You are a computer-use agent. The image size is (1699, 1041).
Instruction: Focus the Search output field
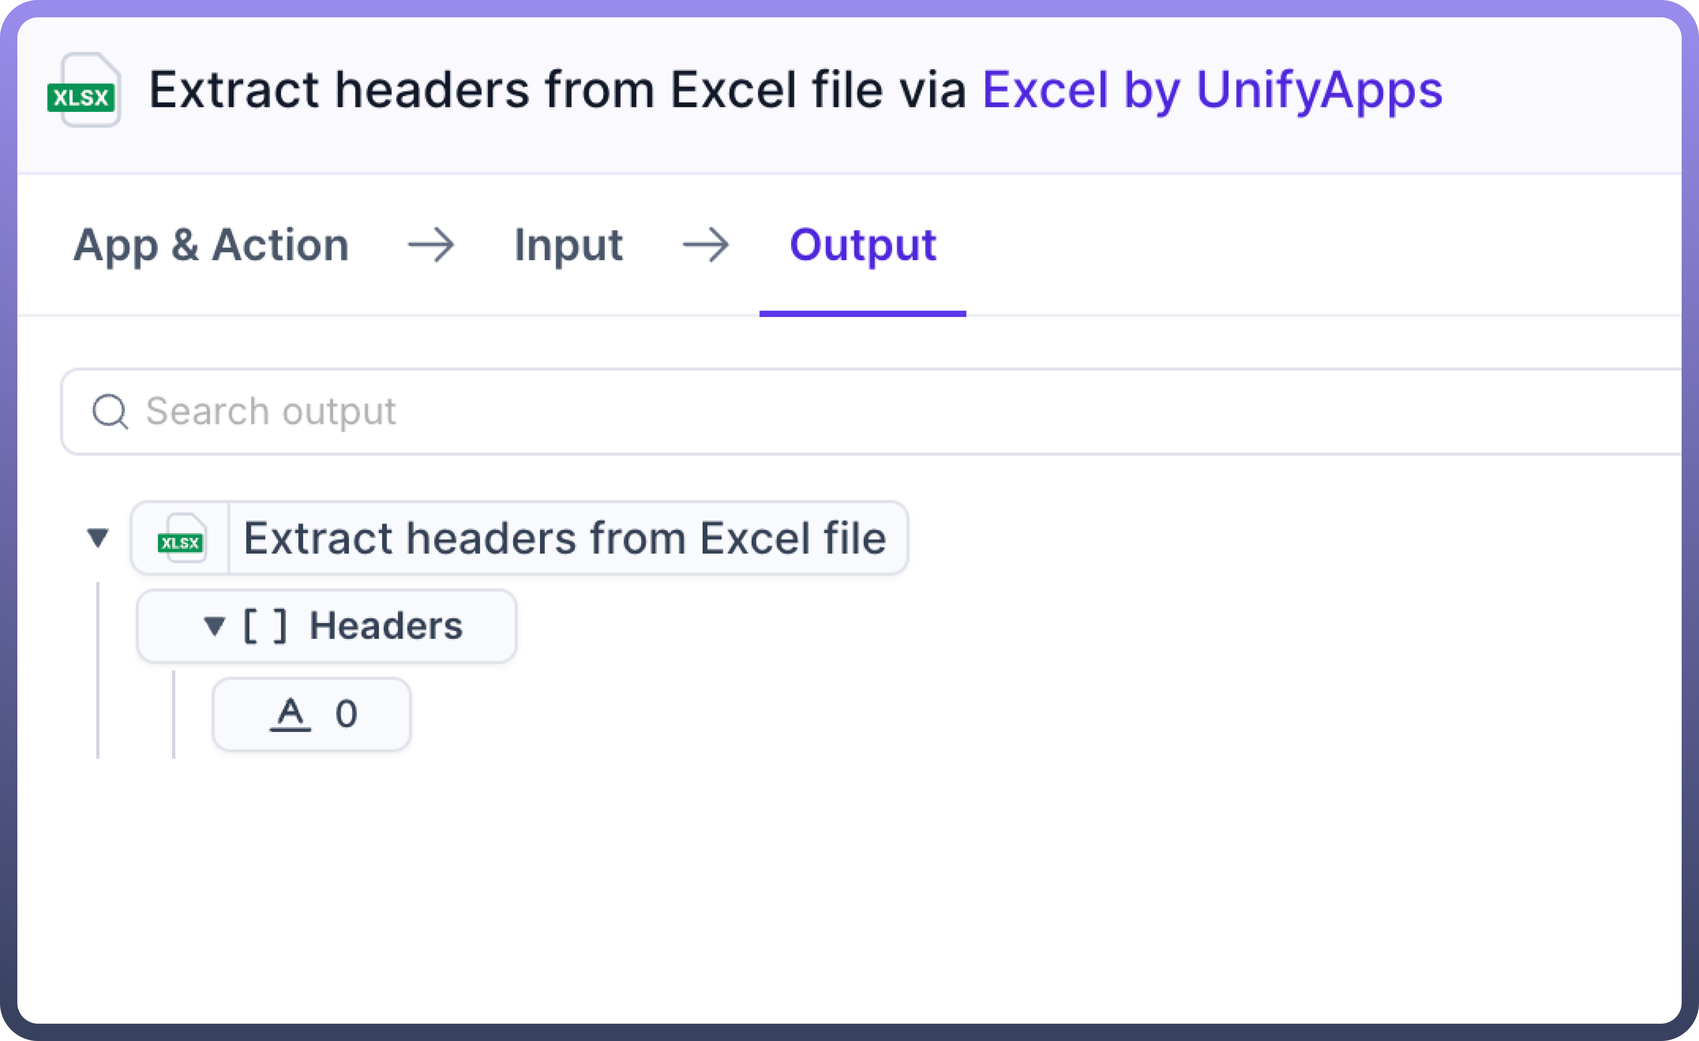click(x=827, y=411)
